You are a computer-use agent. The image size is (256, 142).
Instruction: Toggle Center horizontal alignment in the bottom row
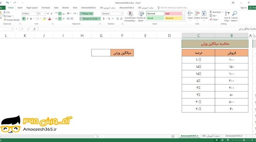tap(60, 18)
